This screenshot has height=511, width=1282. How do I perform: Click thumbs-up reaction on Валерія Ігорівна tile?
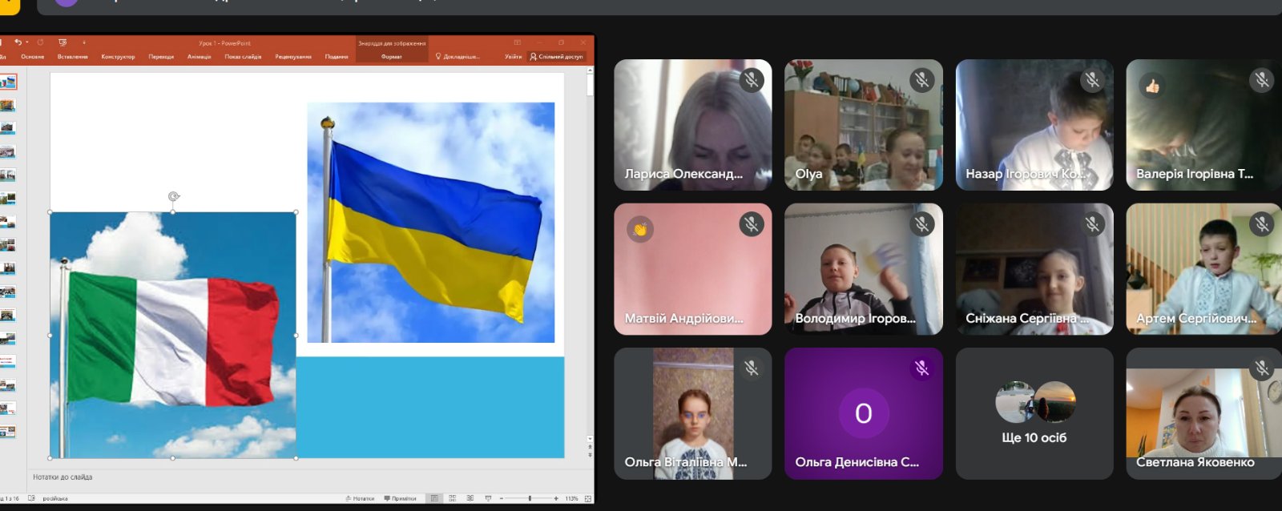point(1151,86)
